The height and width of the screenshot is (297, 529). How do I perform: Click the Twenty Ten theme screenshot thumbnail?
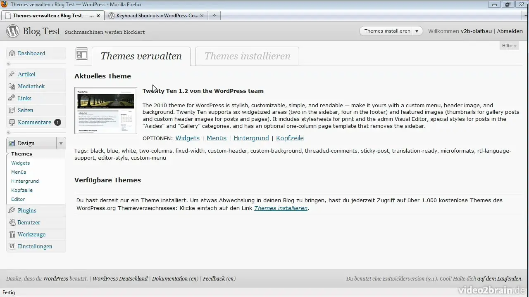pos(106,111)
